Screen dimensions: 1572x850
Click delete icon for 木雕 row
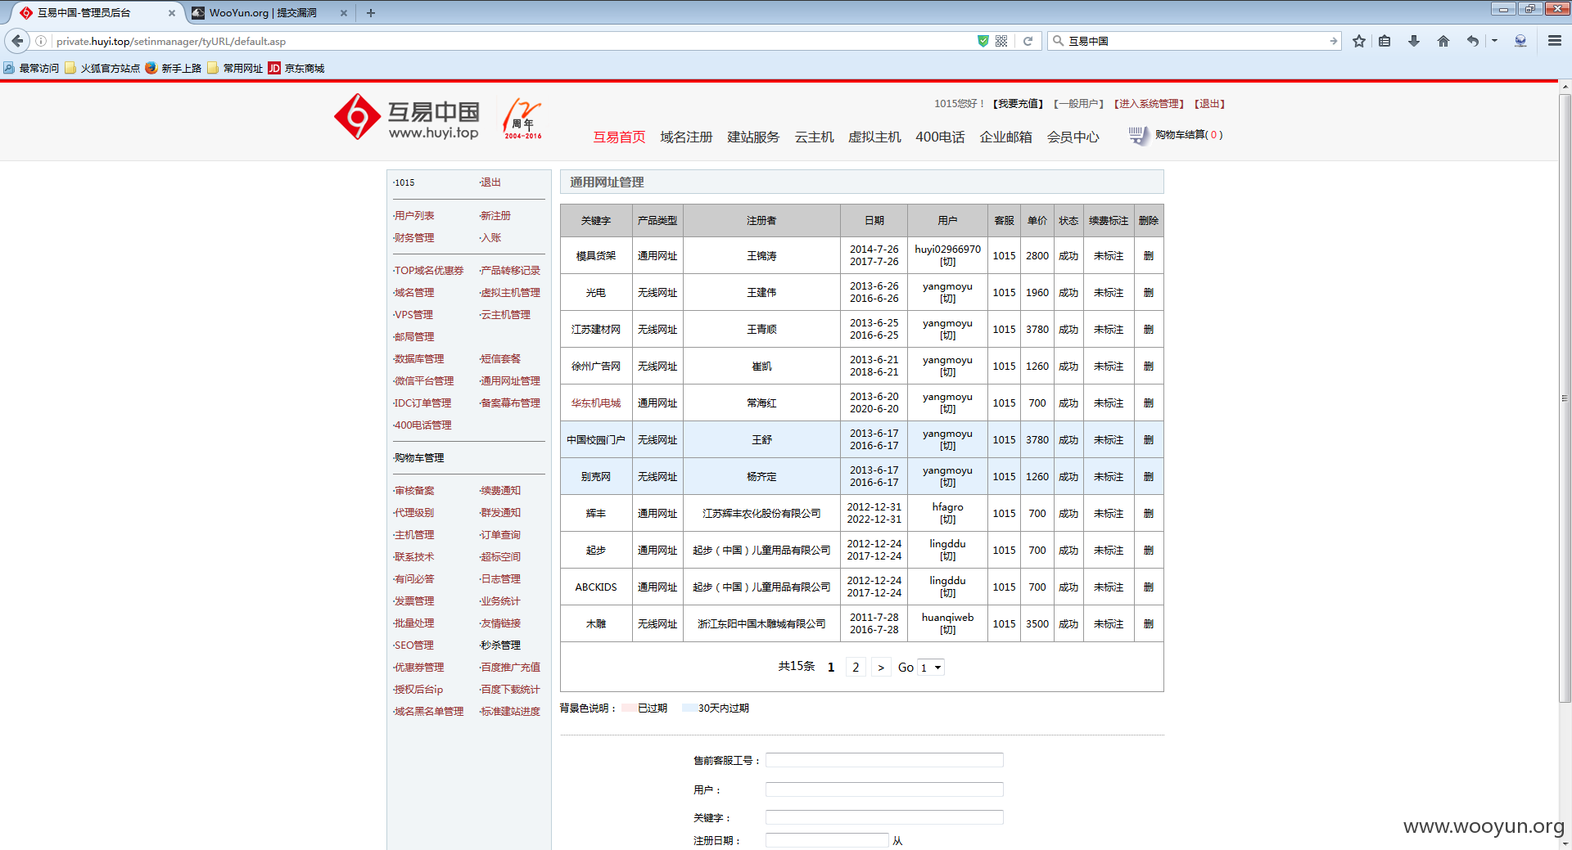[1149, 624]
